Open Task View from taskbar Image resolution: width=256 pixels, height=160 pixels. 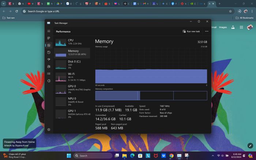click(x=117, y=156)
